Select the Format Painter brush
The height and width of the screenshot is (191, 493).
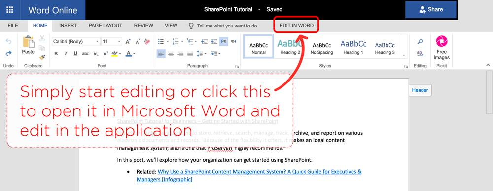click(42, 57)
